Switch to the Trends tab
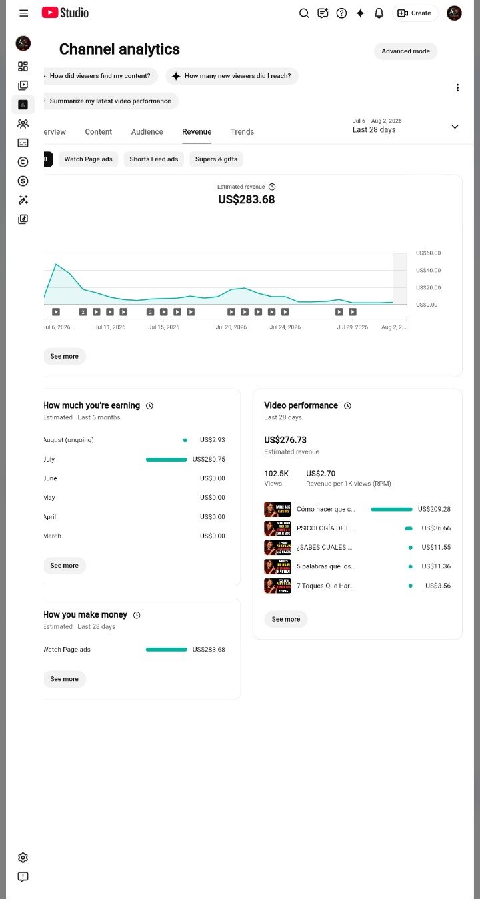This screenshot has height=903, width=480. (242, 132)
